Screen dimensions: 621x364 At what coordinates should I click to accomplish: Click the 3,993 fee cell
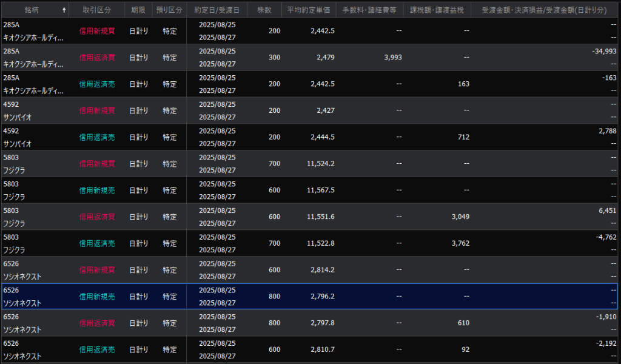point(392,58)
